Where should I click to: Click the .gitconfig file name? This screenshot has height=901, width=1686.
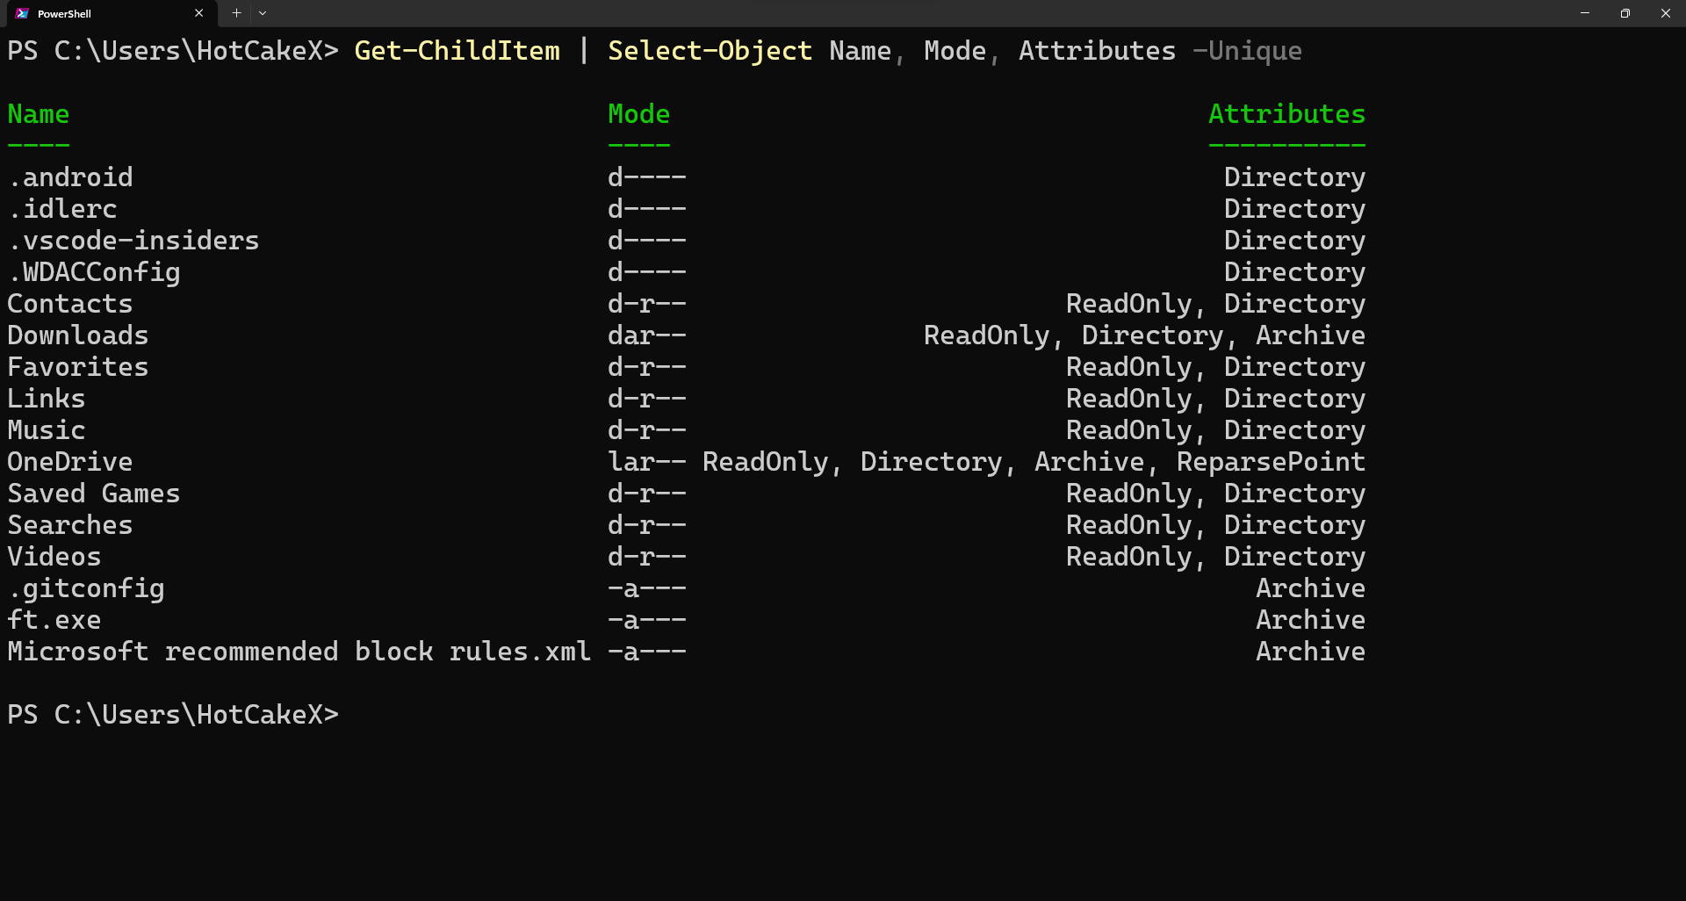coord(85,587)
